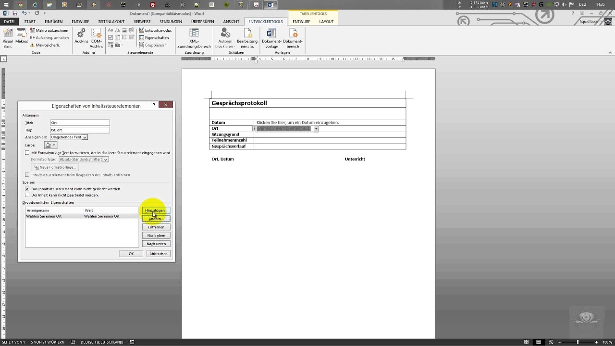
Task: Uncheck 'kann nicht gelöscht werden' checkbox
Action: tap(27, 189)
